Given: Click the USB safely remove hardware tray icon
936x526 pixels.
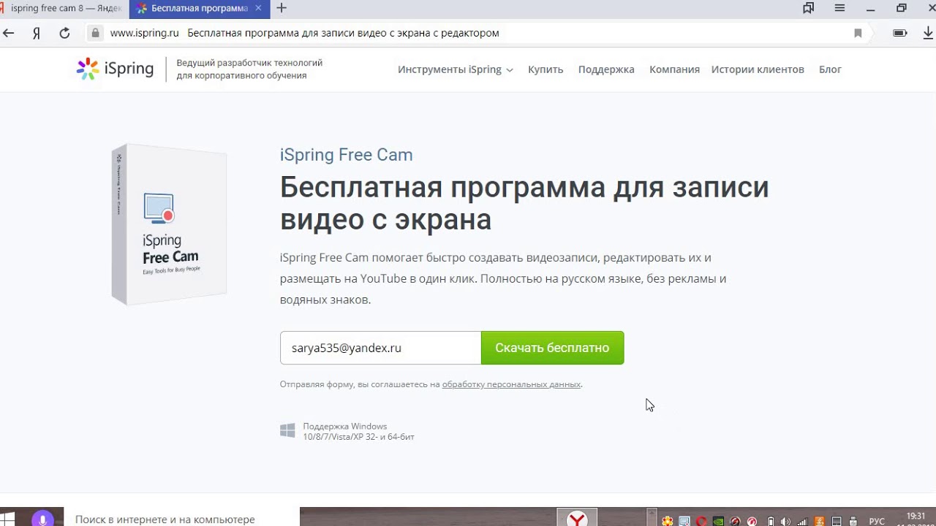Looking at the screenshot, I should tap(853, 521).
